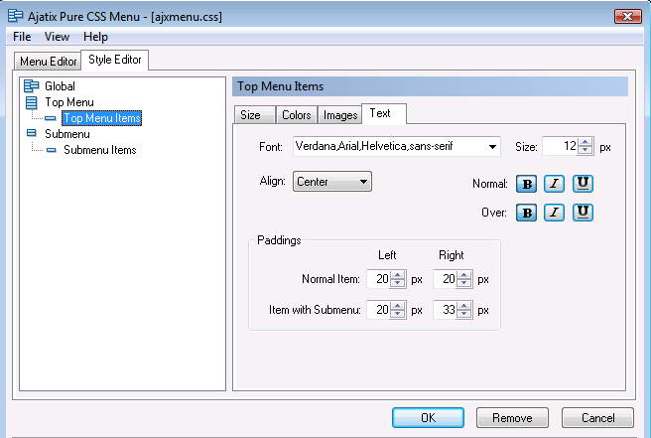Click the OK button
The height and width of the screenshot is (438, 651).
tap(428, 417)
